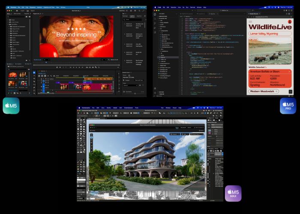
Task: Click Library button in Vectorworks render window
Action: [93, 131]
